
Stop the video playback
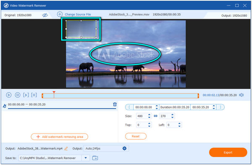click(x=18, y=95)
